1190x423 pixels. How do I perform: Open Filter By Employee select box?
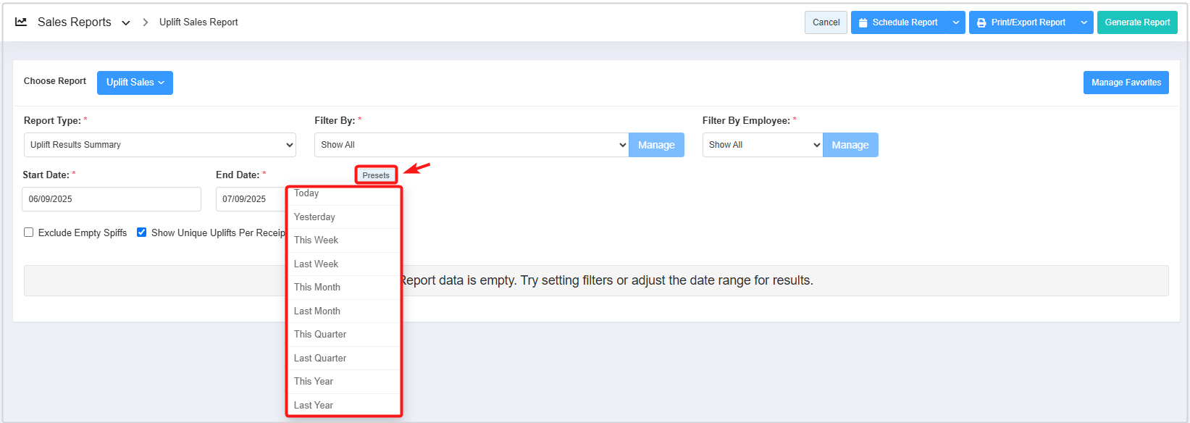click(762, 145)
